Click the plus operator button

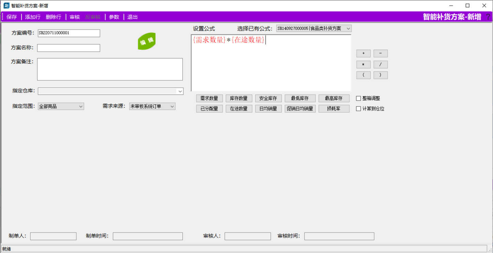coord(363,53)
